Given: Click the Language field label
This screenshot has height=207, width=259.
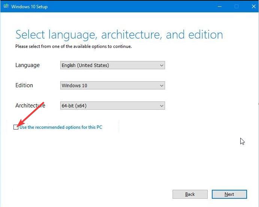Looking at the screenshot, I should (27, 65).
